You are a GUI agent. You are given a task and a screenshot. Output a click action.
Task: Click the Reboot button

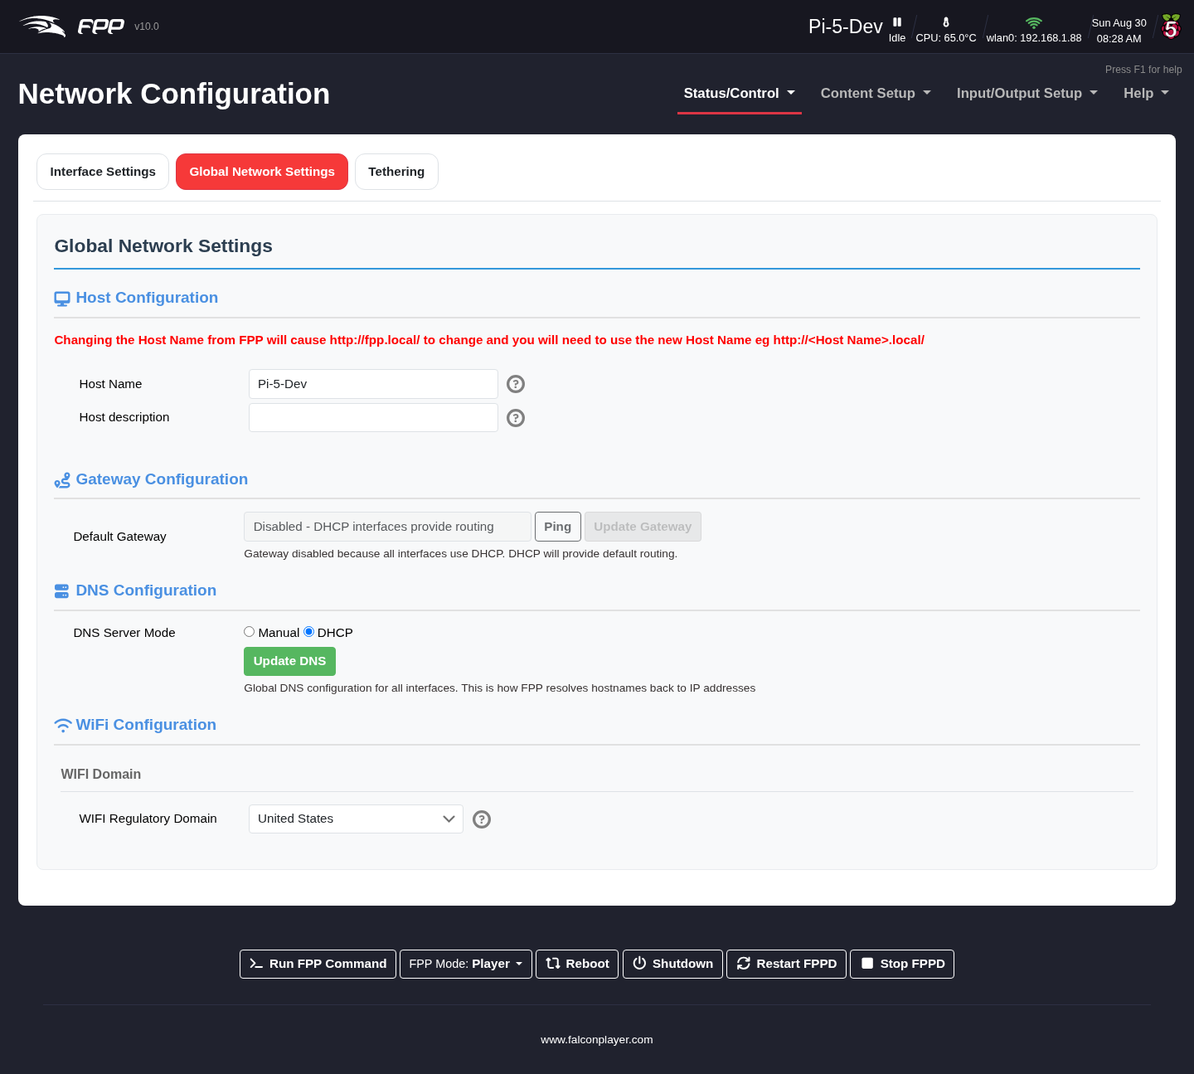pos(577,964)
